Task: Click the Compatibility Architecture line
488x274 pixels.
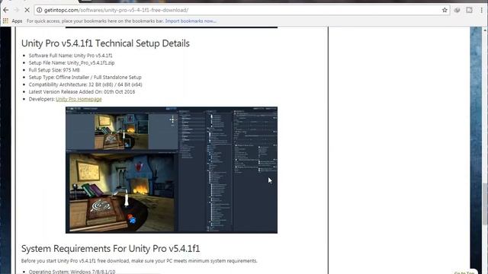Action: click(85, 84)
